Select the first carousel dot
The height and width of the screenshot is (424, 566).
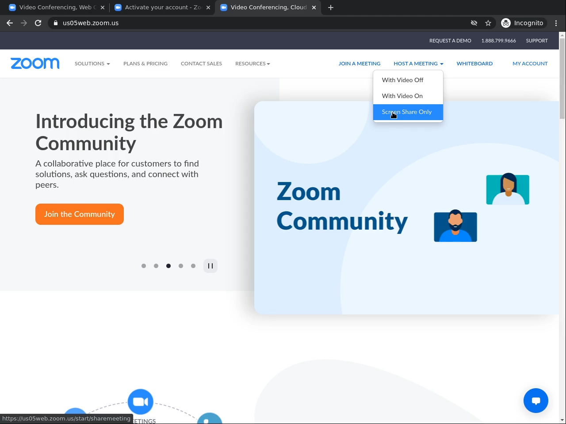144,266
